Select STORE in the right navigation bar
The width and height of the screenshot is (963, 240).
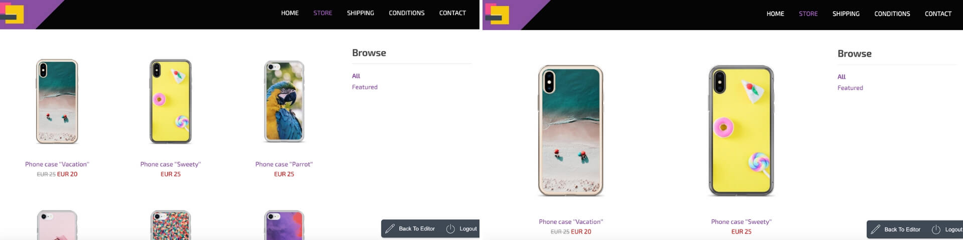point(809,14)
